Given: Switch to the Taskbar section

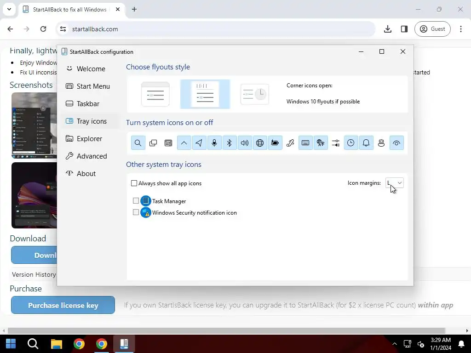Looking at the screenshot, I should click(x=90, y=103).
